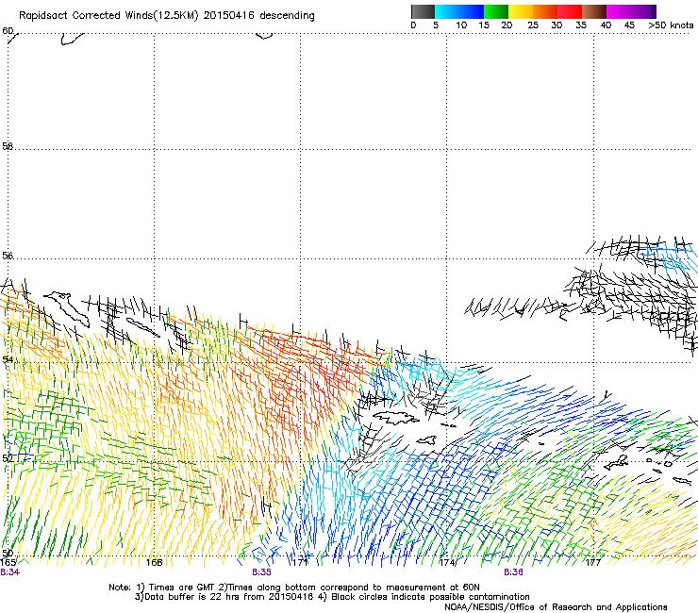The width and height of the screenshot is (698, 613).
Task: Click the longitude label '174'
Action: (447, 563)
